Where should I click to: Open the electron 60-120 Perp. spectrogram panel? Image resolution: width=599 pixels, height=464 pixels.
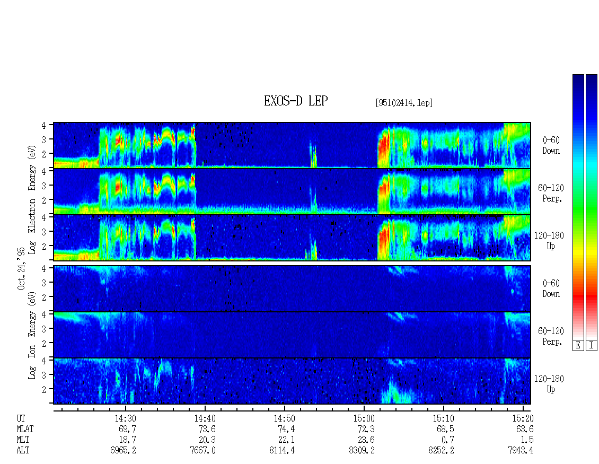click(x=292, y=191)
